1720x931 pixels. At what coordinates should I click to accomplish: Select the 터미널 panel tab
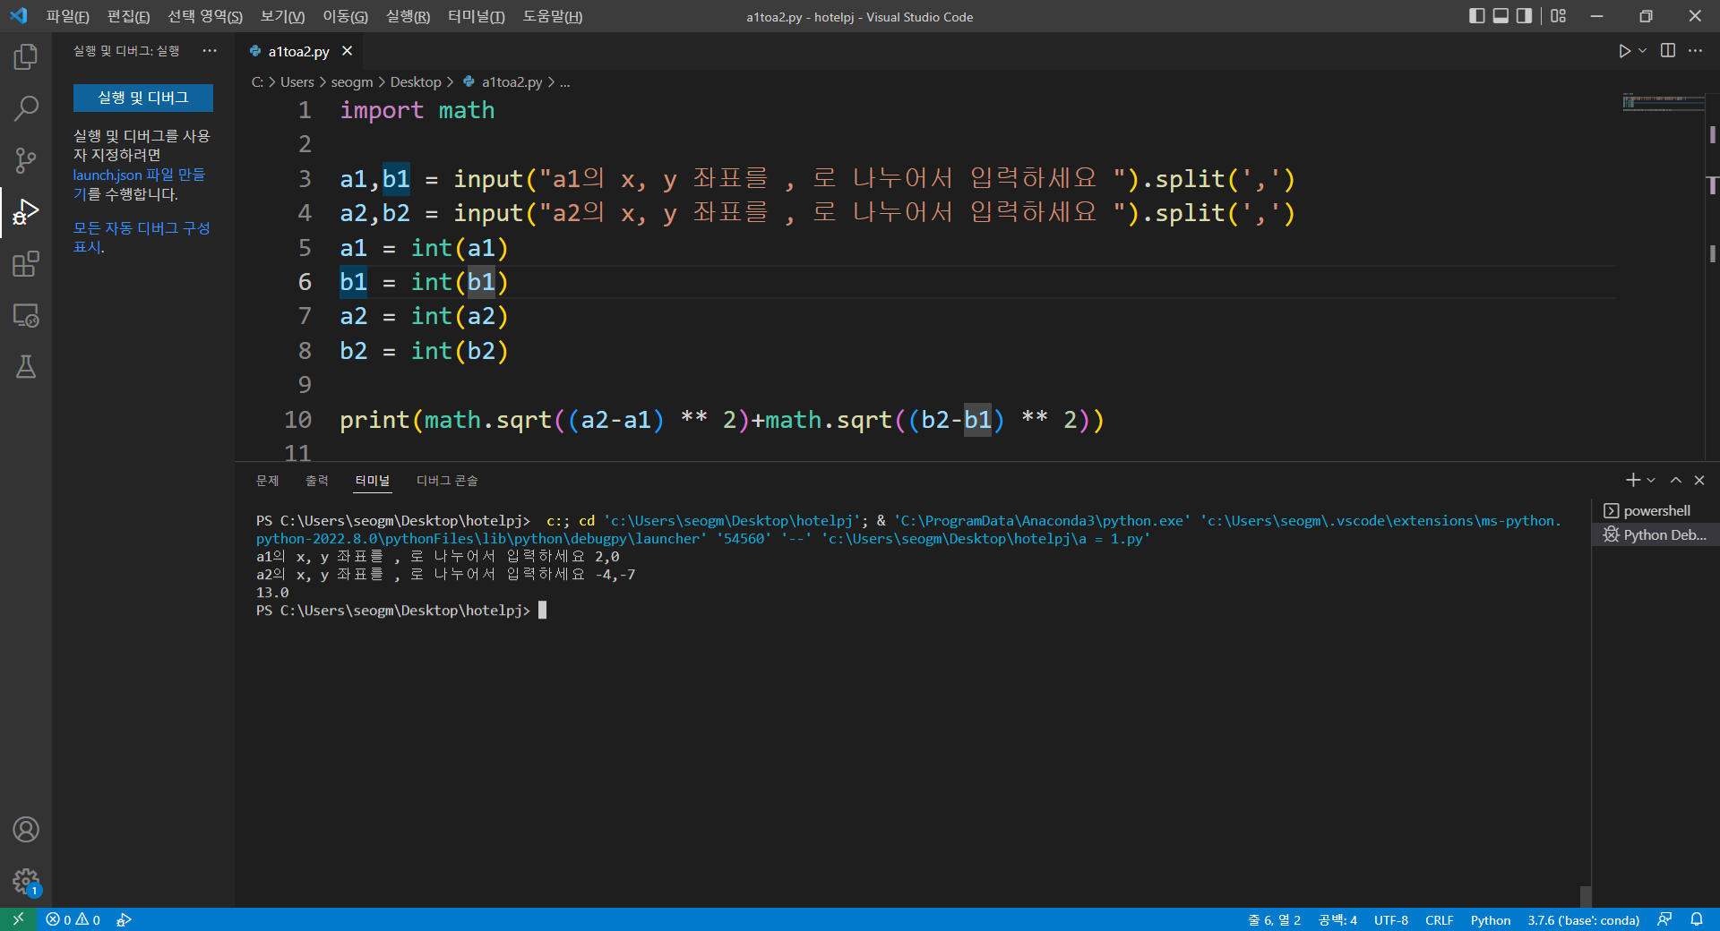coord(372,481)
